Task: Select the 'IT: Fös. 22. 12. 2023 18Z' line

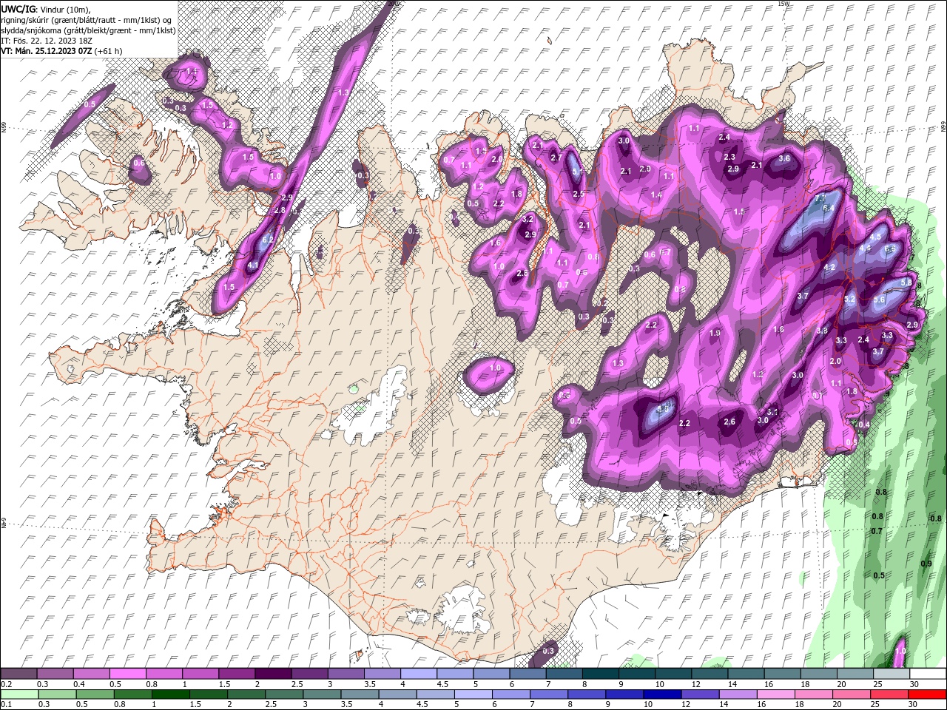Action: click(x=46, y=41)
